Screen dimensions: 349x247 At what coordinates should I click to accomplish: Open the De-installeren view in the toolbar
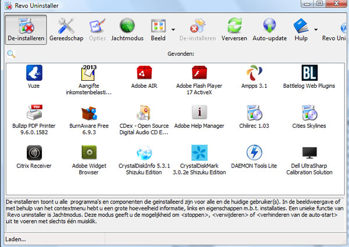pyautogui.click(x=26, y=30)
